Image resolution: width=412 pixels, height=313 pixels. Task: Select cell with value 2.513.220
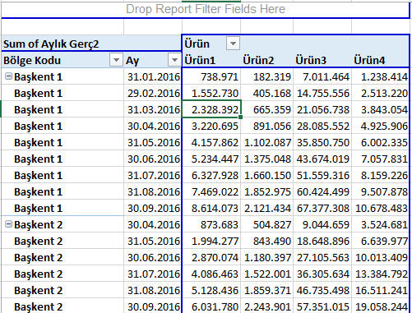tap(381, 93)
